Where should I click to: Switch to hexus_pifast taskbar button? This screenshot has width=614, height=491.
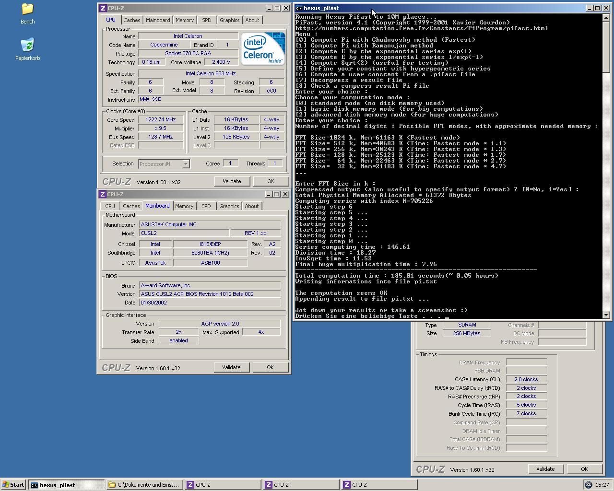[x=66, y=485]
